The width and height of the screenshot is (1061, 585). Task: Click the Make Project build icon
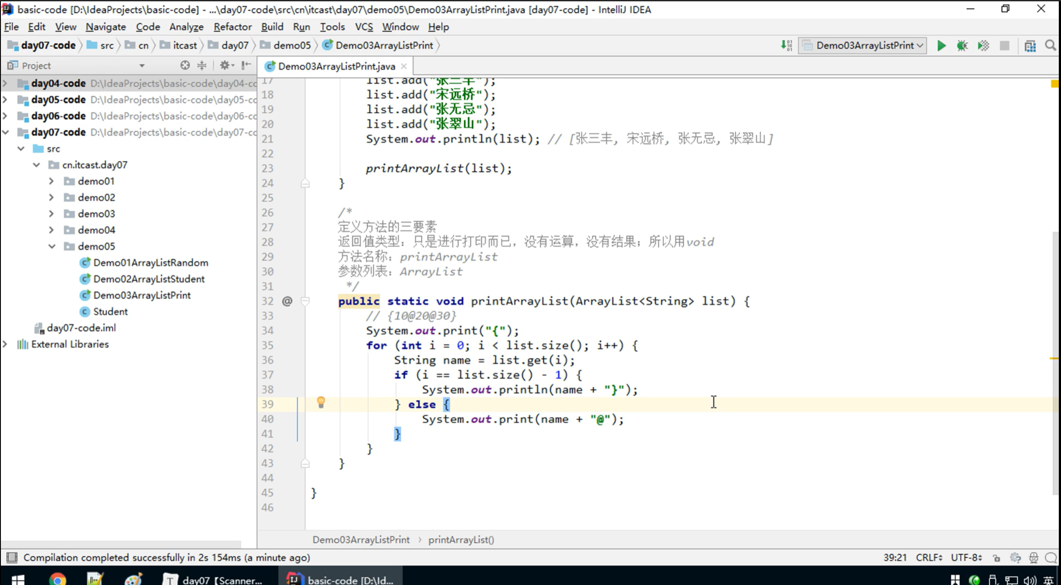pyautogui.click(x=786, y=46)
